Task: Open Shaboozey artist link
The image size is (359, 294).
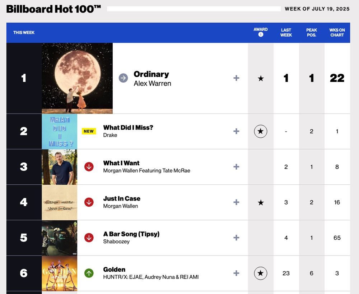Action: tap(116, 242)
